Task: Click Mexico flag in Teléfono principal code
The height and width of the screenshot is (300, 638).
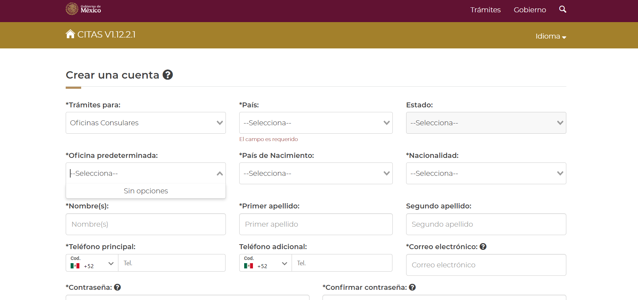Action: pos(75,266)
